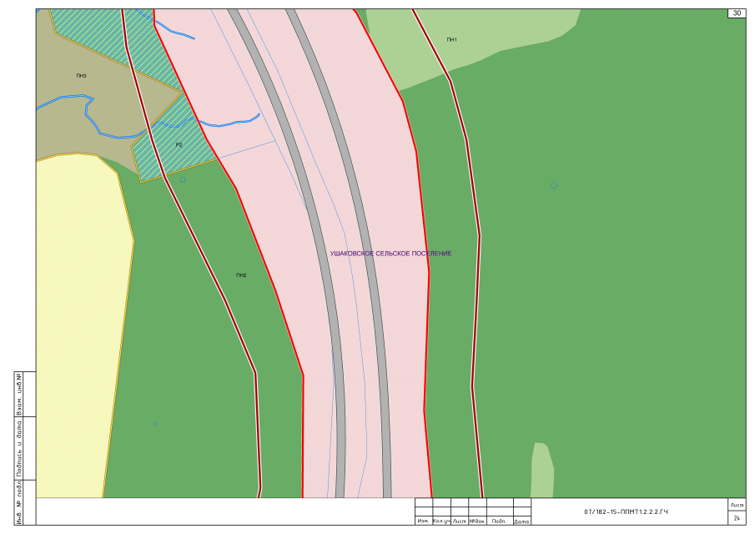755x534 pixels.
Task: Click the Дата cell in title block
Action: point(521,521)
